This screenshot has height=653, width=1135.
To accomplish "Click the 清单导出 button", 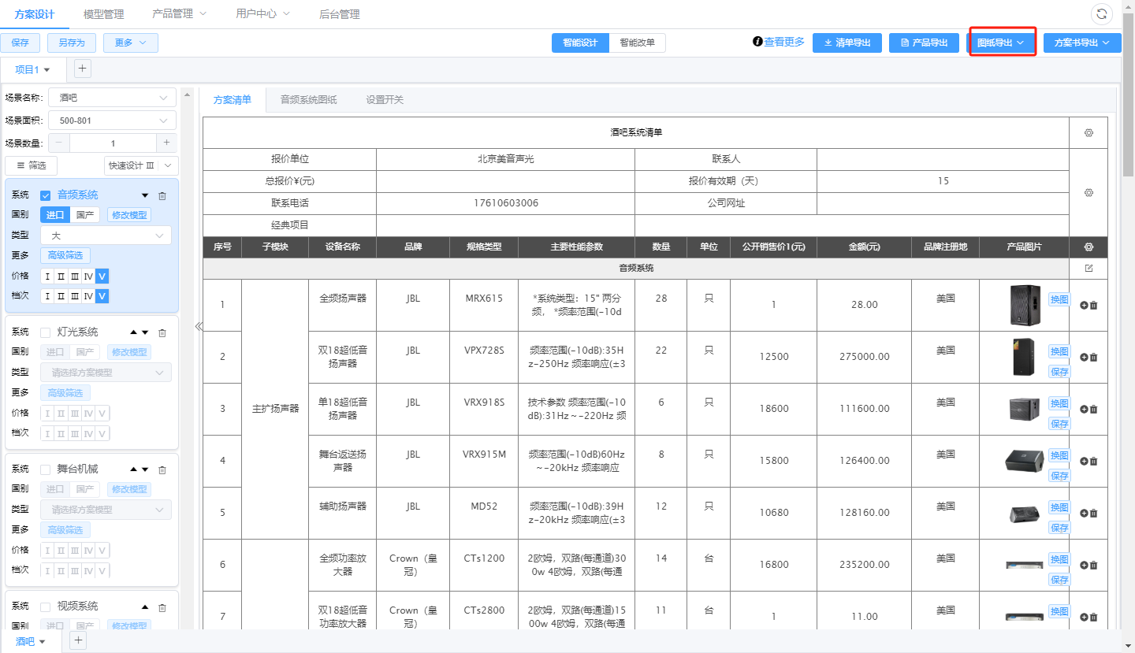I will tap(847, 43).
